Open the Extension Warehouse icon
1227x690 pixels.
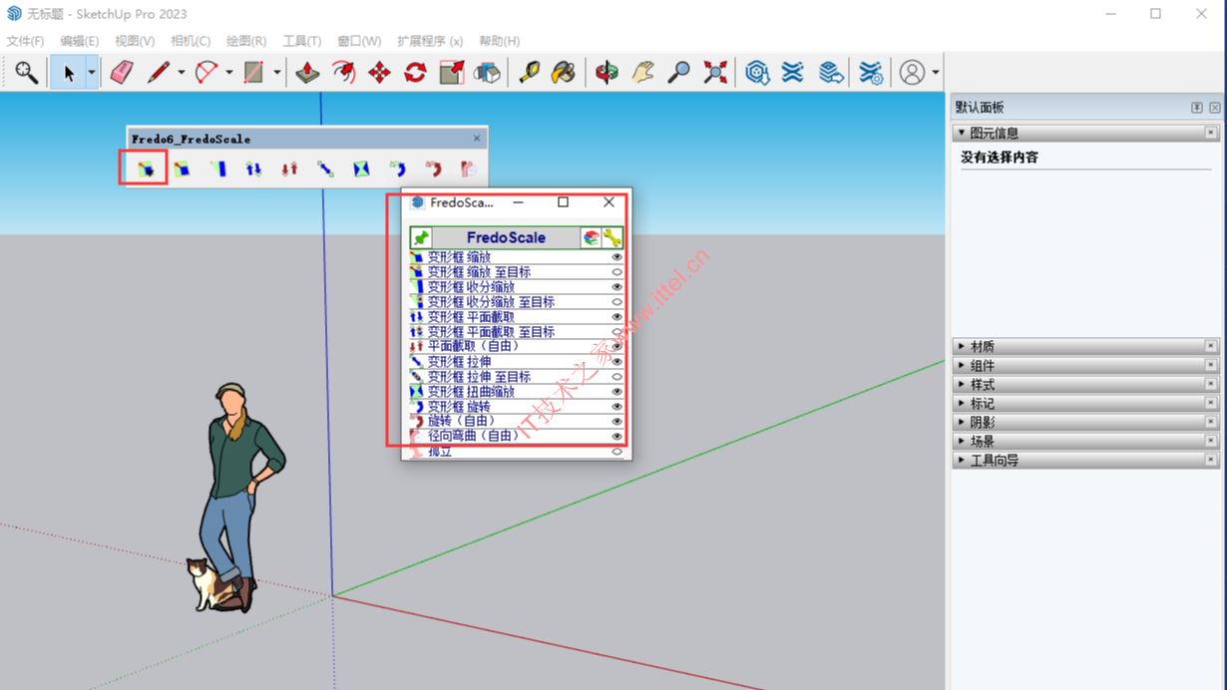793,72
